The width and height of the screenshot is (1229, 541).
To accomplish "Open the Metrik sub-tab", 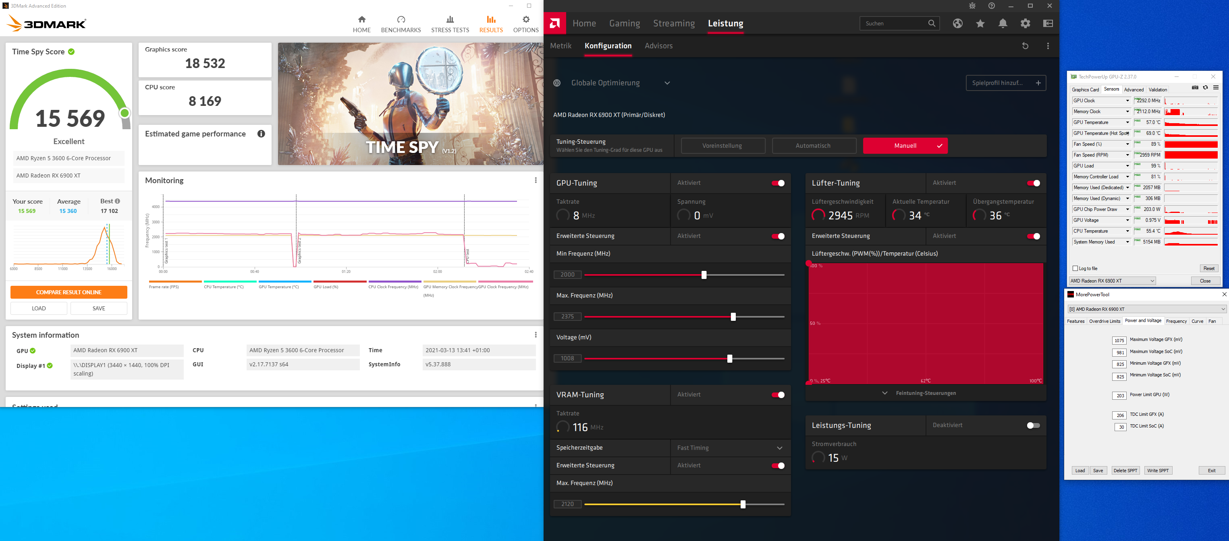I will pyautogui.click(x=561, y=46).
